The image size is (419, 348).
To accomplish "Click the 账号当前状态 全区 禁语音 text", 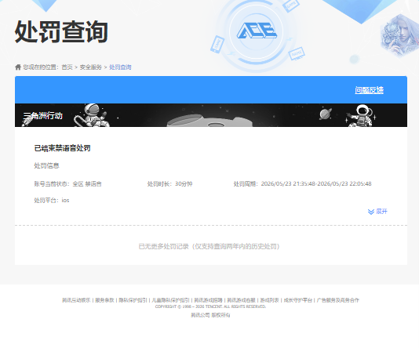I will (68, 184).
